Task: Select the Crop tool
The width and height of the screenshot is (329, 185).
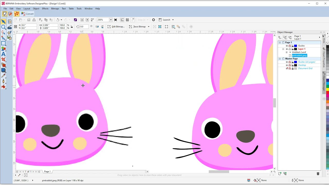Action: [x=3, y=60]
